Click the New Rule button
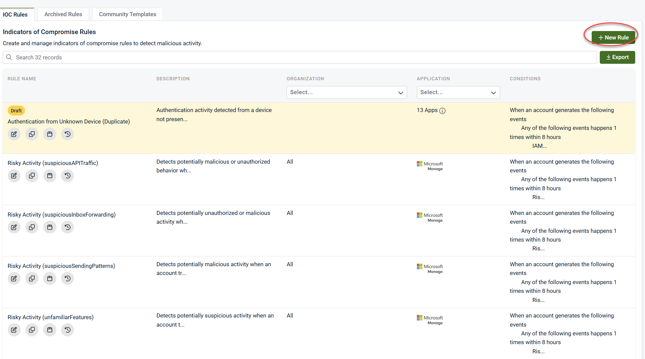Viewport: 645px width, 359px height. pyautogui.click(x=613, y=37)
